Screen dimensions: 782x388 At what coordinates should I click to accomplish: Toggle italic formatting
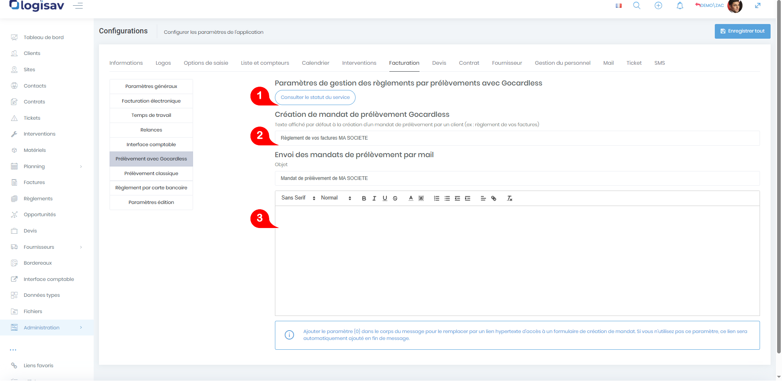click(x=374, y=198)
